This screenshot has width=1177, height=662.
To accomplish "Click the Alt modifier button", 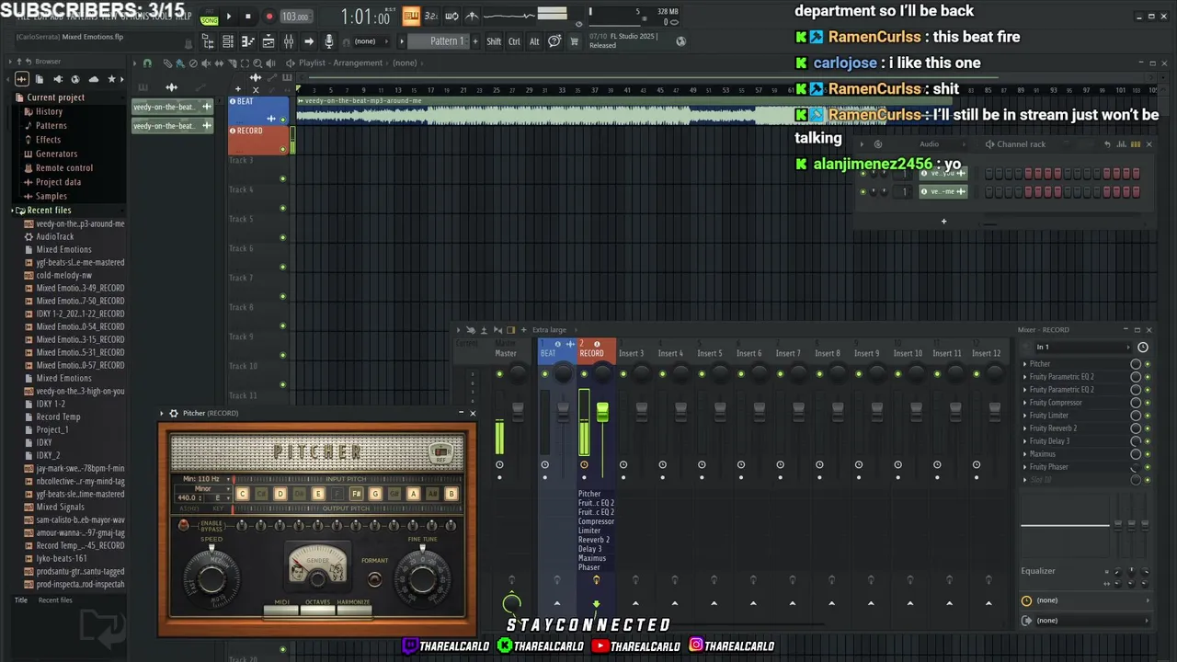I will pyautogui.click(x=534, y=41).
